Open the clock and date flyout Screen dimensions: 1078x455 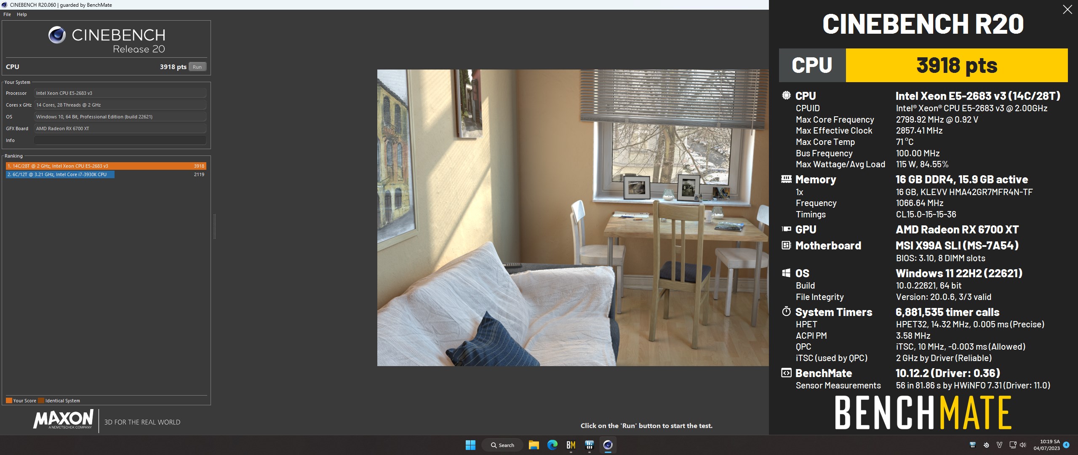pos(1046,445)
